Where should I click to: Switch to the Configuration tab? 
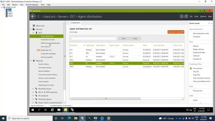pyautogui.click(x=75, y=23)
